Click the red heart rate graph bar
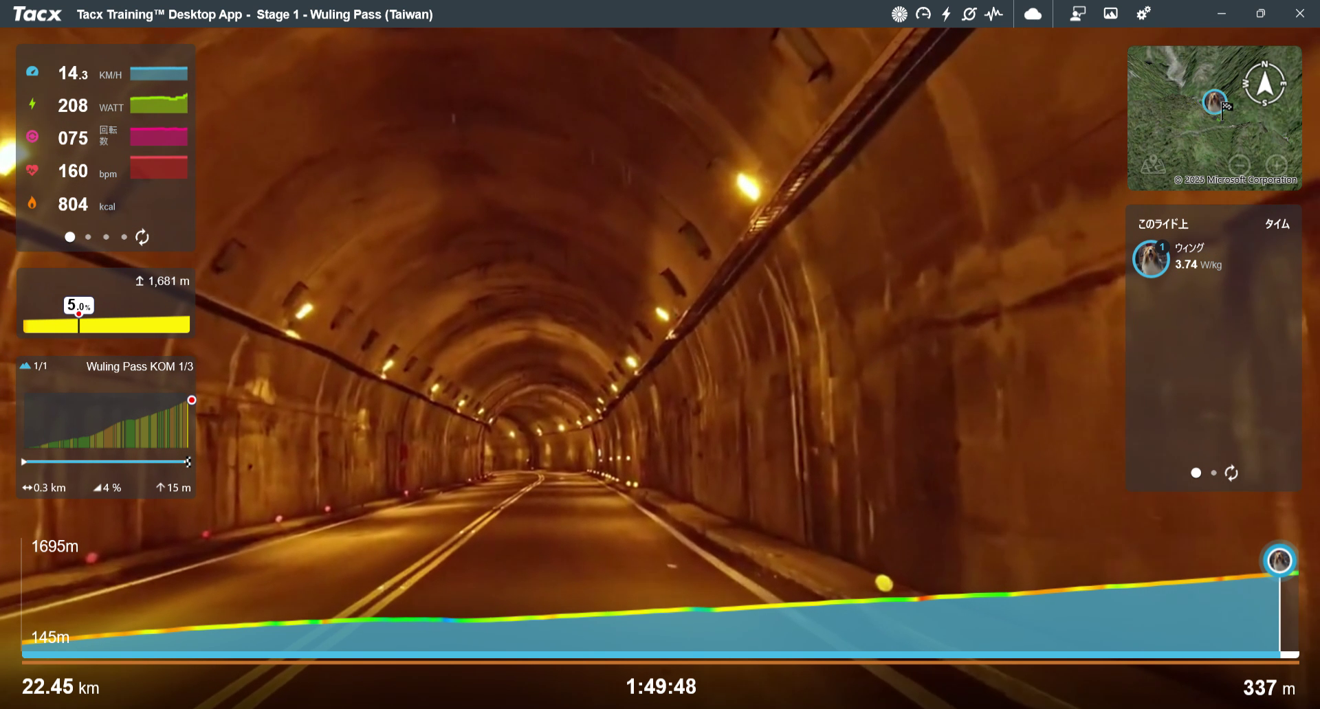1320x709 pixels. pyautogui.click(x=159, y=168)
